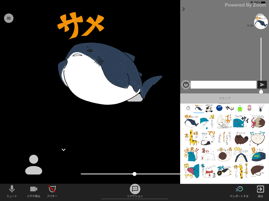Image resolution: width=269 pixels, height=201 pixels.
Task: Select the pink-haired girl stamp pack tab
Action: [249, 108]
